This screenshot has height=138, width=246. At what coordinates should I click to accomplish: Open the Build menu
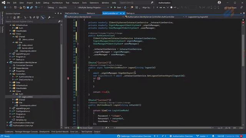coord(38,3)
